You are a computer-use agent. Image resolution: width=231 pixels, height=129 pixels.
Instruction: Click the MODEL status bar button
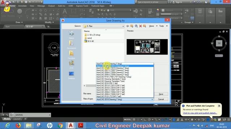click(x=127, y=120)
